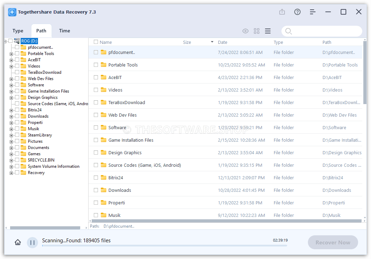
Task: Expand the Videos tree node
Action: (x=11, y=66)
